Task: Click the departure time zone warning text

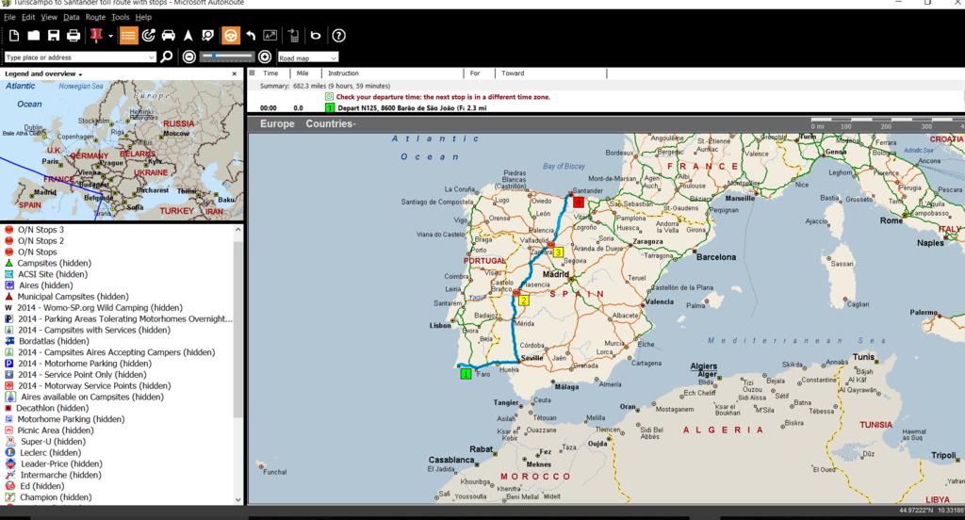Action: point(443,97)
